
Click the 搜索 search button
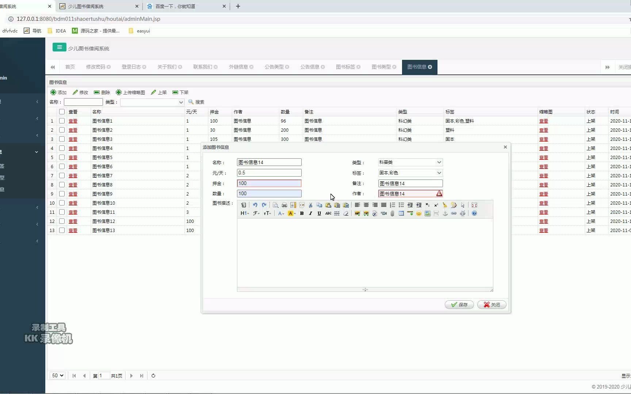coord(196,102)
